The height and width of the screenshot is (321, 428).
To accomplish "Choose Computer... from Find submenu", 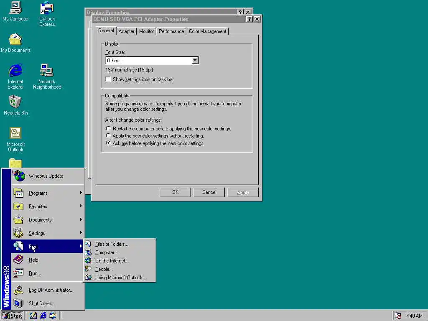I will point(120,252).
